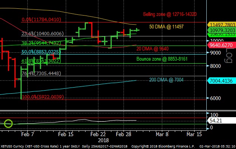Image resolution: width=236 pixels, height=149 pixels.
Task: Click the yellow 11497.7803 price tag
Action: (222, 25)
